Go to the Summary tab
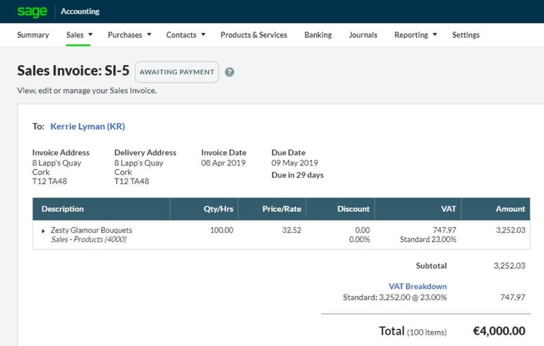 (33, 35)
